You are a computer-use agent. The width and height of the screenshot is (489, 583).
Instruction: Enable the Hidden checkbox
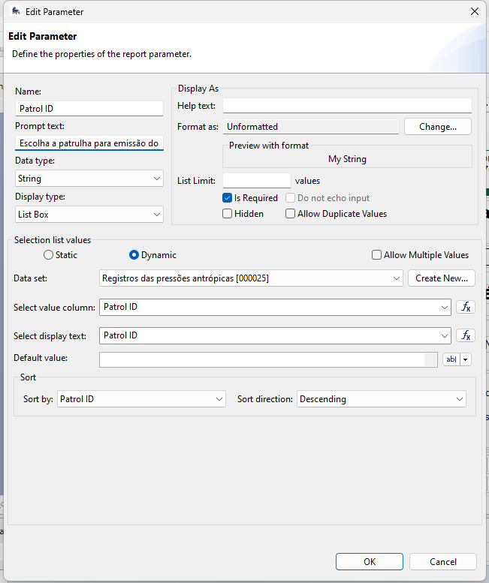(228, 214)
